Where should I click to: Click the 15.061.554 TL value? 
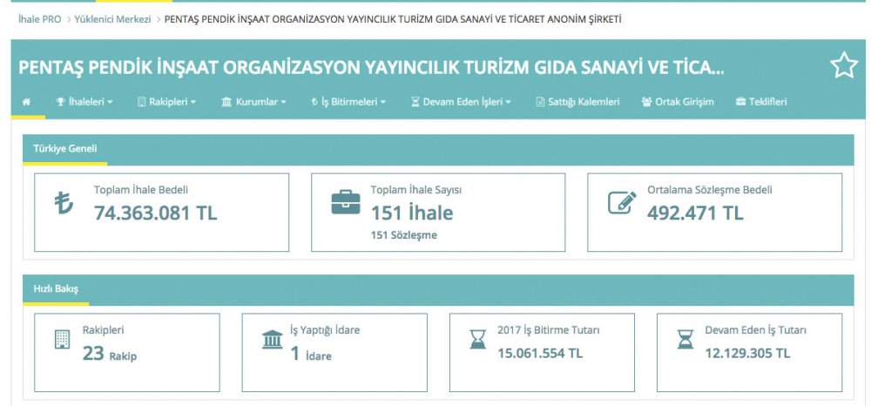point(540,353)
